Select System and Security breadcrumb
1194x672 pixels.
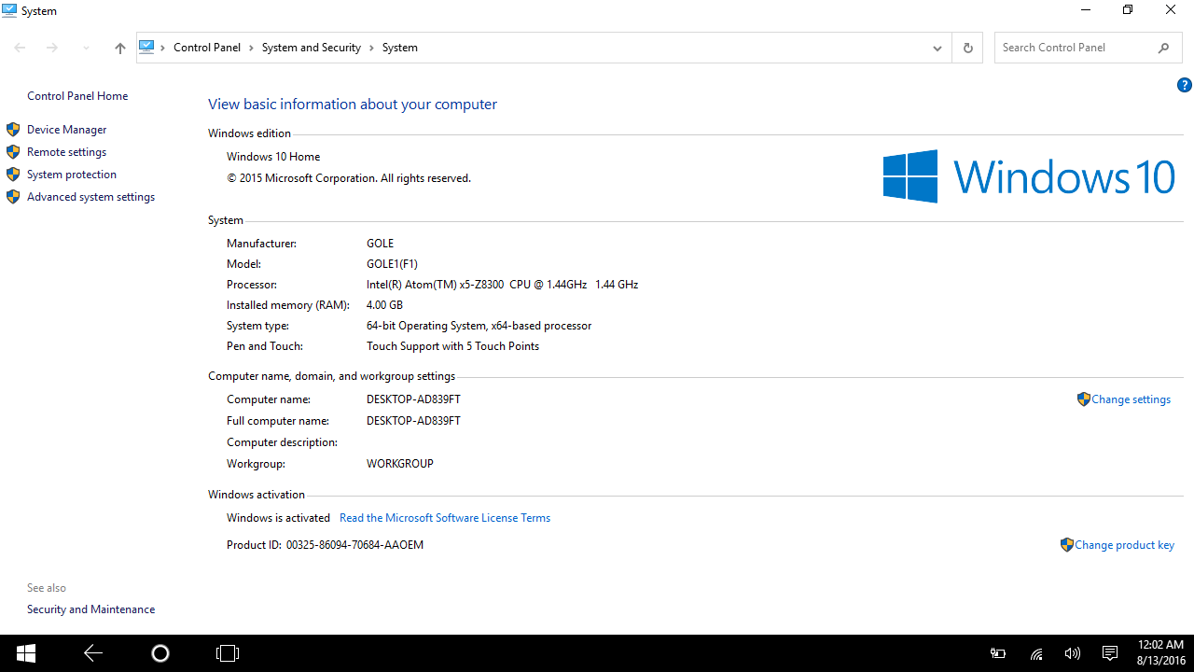[312, 48]
